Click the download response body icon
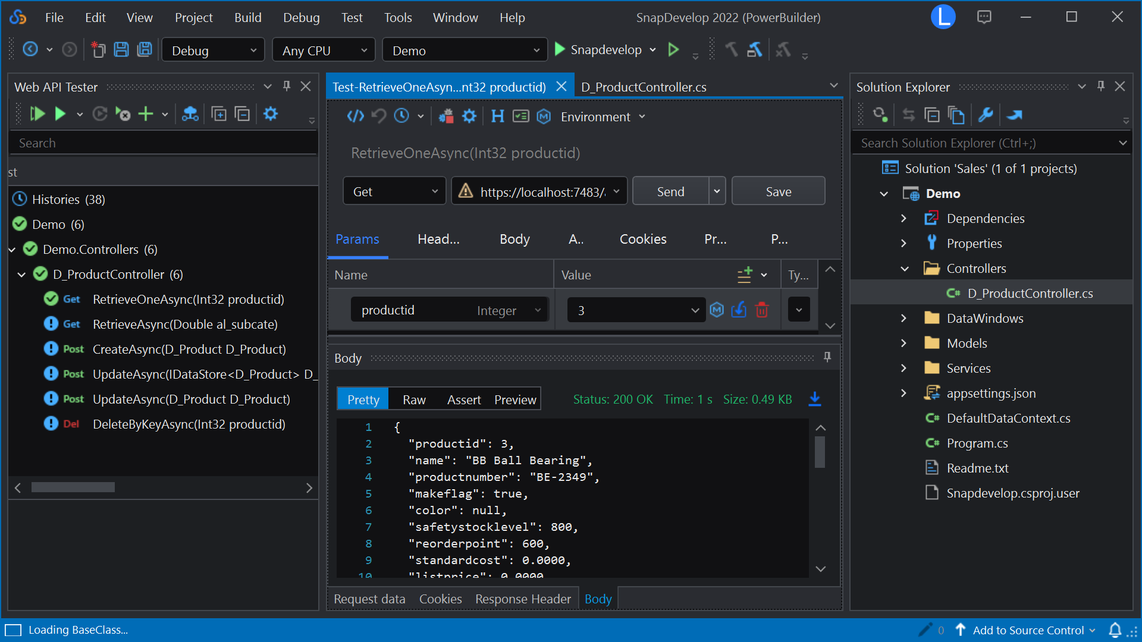 pos(815,399)
